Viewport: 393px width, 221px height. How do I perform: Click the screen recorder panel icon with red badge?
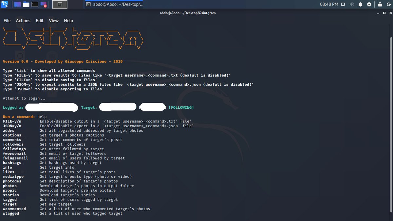tap(44, 4)
